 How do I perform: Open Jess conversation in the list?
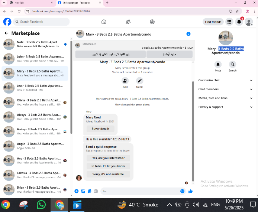[x=35, y=88]
